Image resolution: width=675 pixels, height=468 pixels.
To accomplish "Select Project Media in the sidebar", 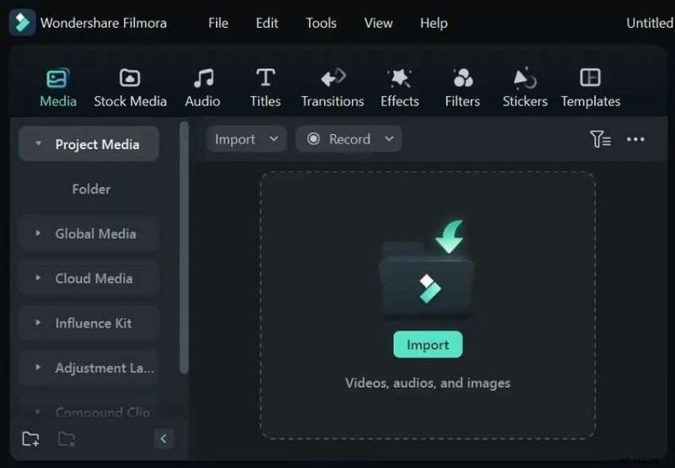I will click(x=89, y=144).
